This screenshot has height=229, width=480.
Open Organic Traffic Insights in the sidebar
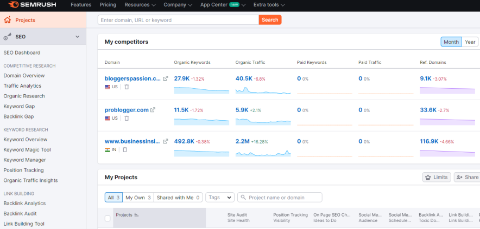click(x=30, y=180)
